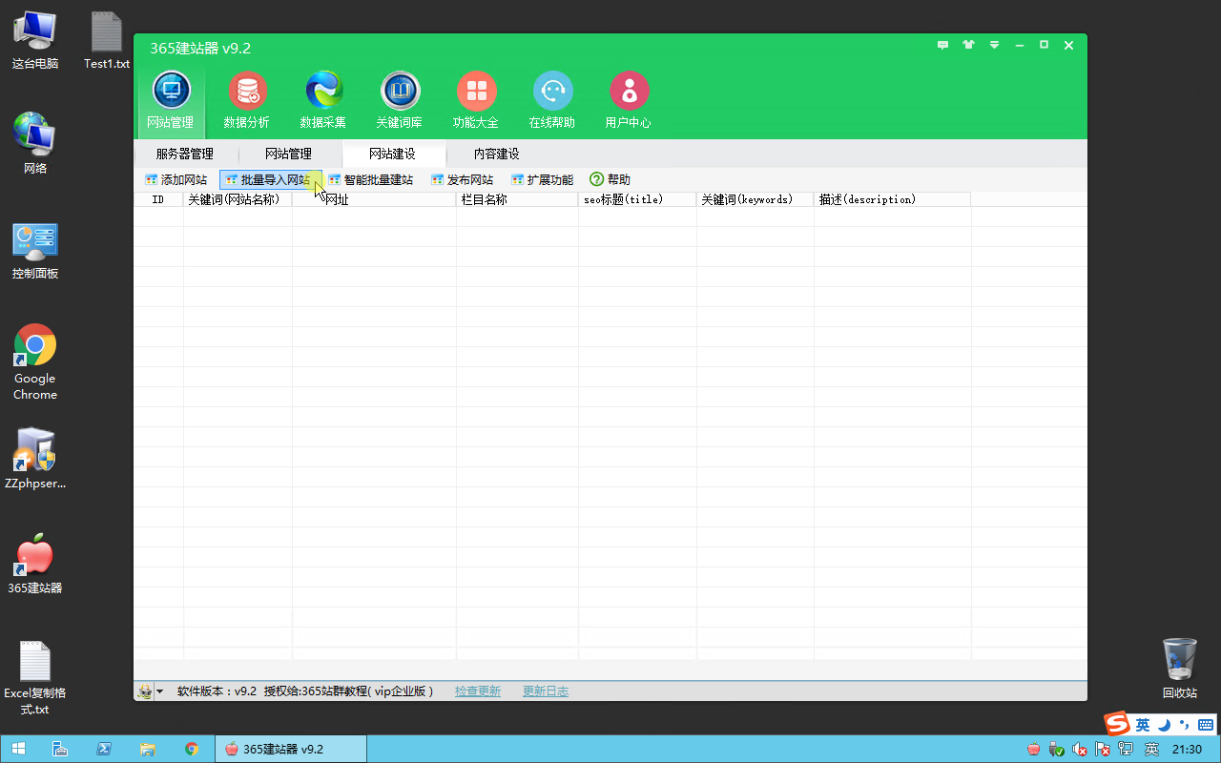Open the 网站管理 main section icon
The height and width of the screenshot is (763, 1221).
[x=172, y=102]
